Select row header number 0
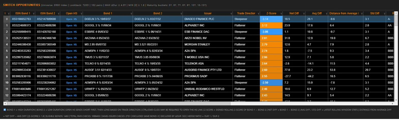 pyautogui.click(x=7, y=19)
